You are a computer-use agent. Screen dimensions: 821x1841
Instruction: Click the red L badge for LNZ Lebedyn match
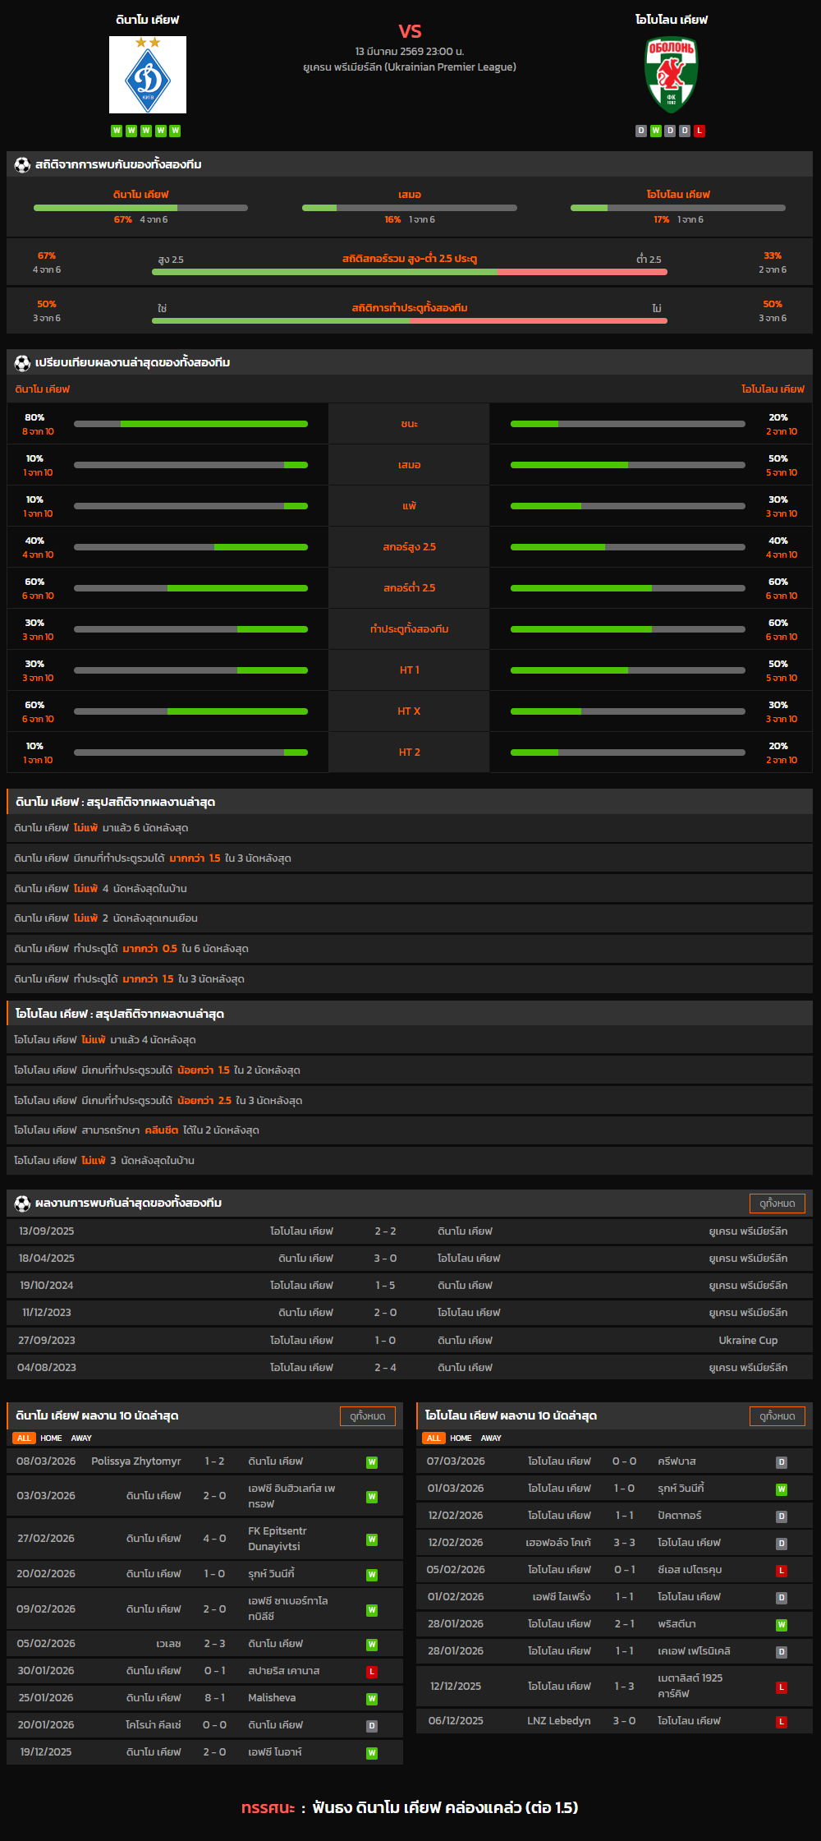click(x=782, y=1722)
